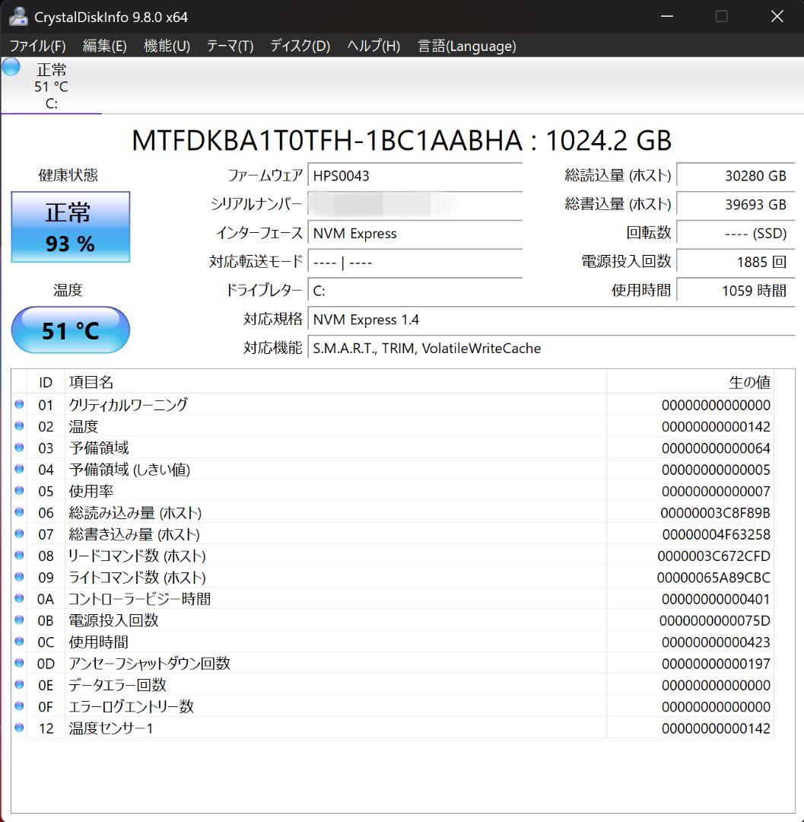Select the 温度センサー1 attribute name
Viewport: 804px width, 822px height.
111,728
